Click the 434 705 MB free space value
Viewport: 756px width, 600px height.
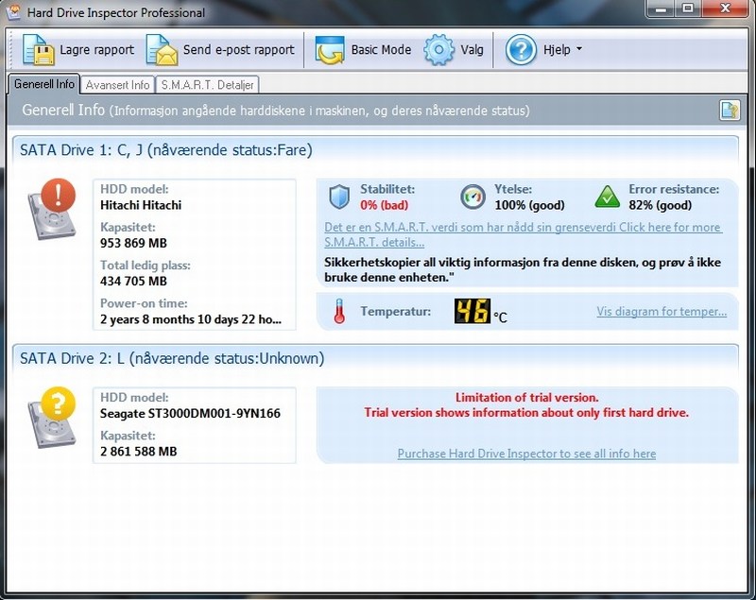(x=133, y=281)
